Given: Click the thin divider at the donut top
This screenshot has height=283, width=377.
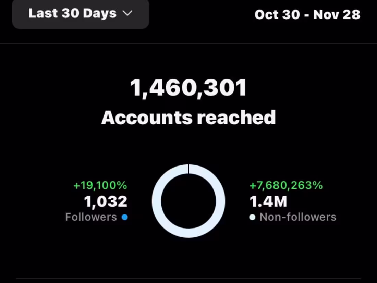Looking at the screenshot, I should [x=188, y=169].
